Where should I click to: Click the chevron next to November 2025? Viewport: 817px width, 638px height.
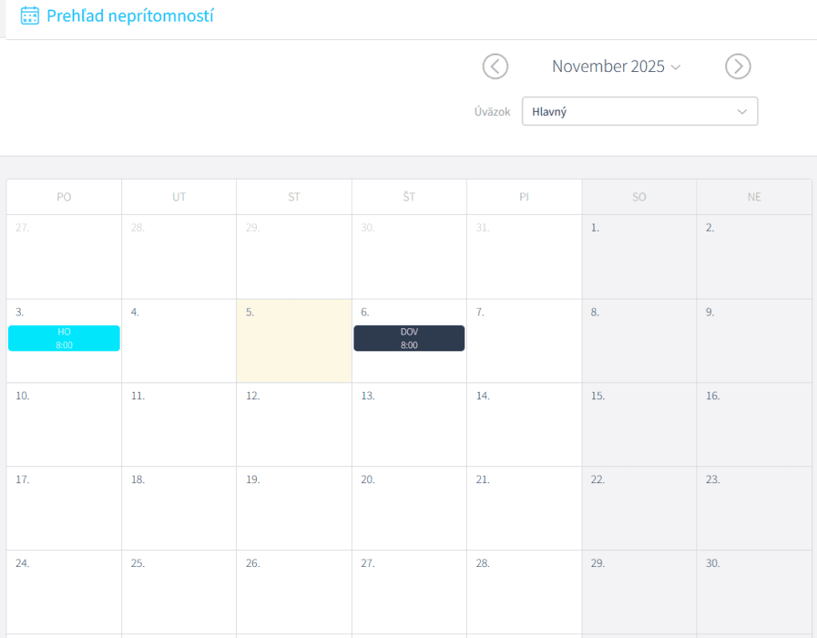[676, 67]
